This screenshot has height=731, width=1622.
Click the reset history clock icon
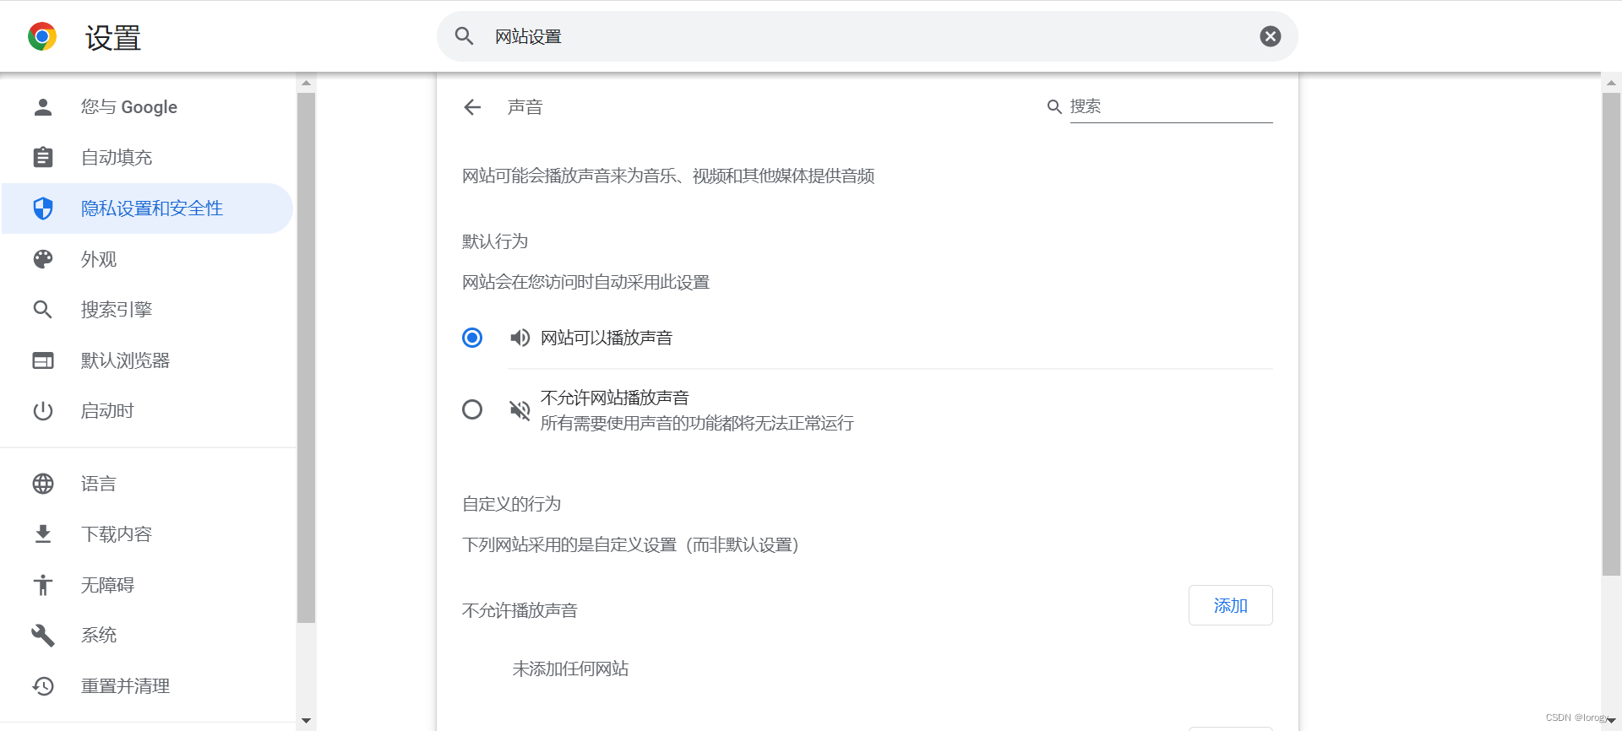43,686
